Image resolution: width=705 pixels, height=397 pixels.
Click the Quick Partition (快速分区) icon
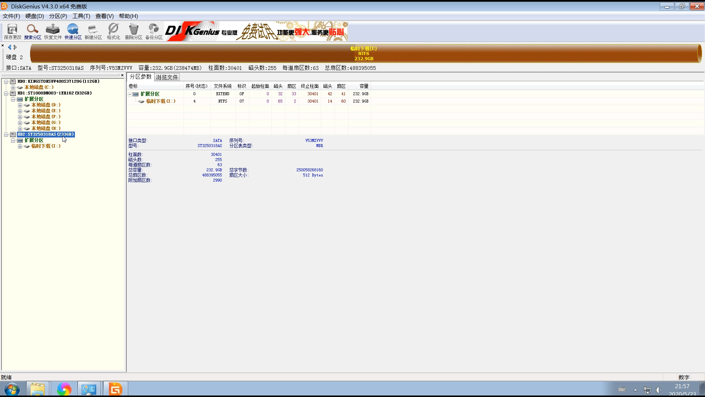(x=73, y=31)
